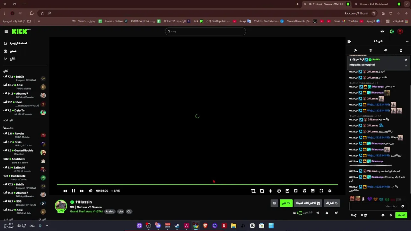
Task: Click the stats chart icon in player
Action: (287, 191)
